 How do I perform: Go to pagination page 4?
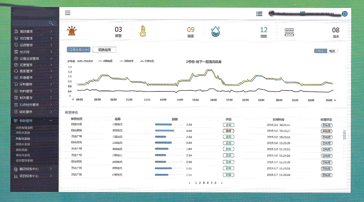click(207, 183)
